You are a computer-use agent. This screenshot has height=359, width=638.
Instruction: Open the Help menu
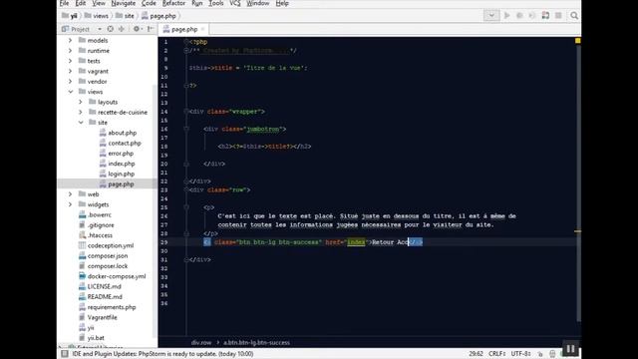click(x=282, y=3)
